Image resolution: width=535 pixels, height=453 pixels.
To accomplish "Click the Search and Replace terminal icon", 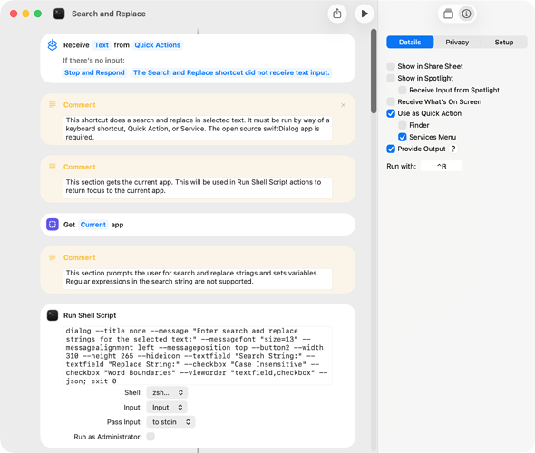I will [59, 14].
